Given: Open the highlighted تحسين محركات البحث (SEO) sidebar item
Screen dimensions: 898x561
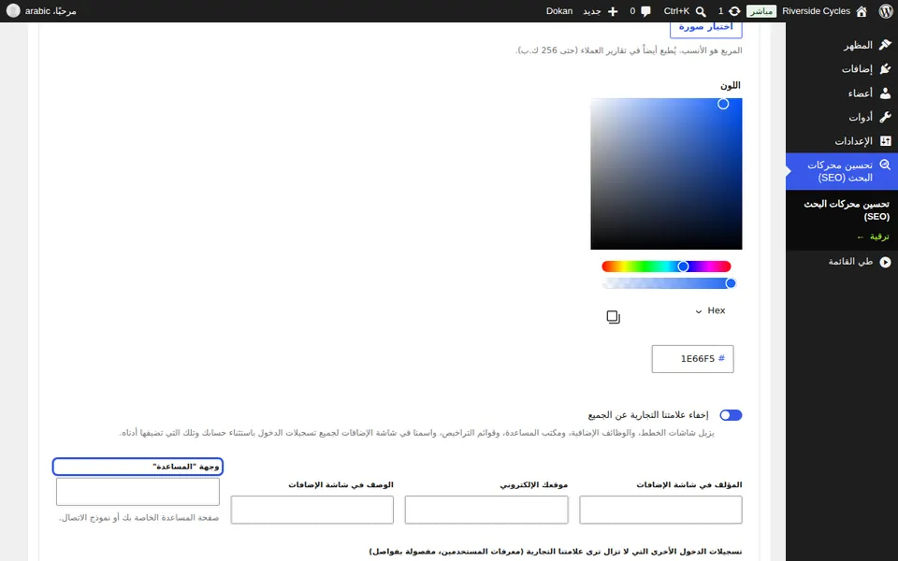Looking at the screenshot, I should pyautogui.click(x=842, y=171).
